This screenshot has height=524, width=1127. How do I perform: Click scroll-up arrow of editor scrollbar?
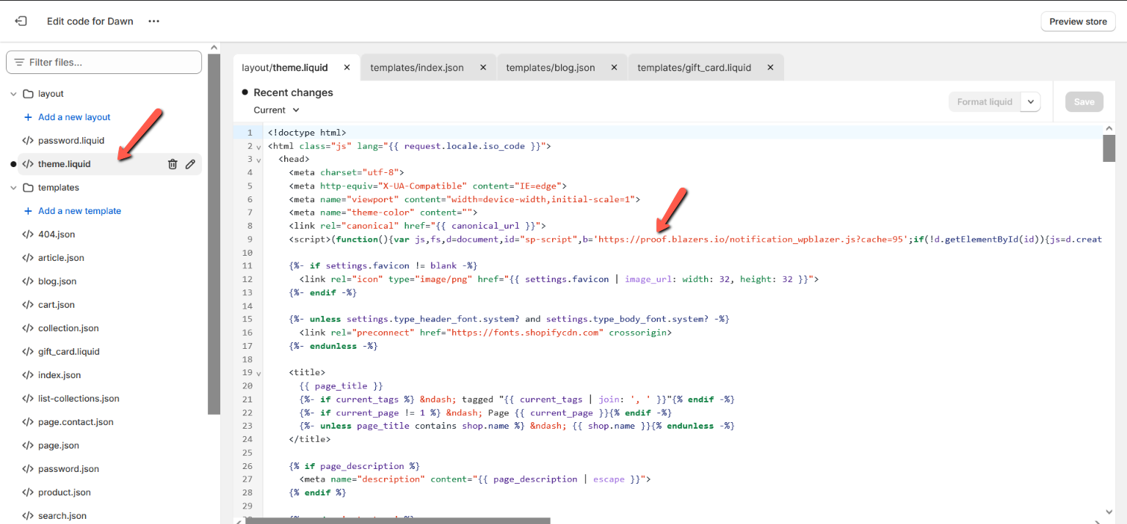(1109, 129)
